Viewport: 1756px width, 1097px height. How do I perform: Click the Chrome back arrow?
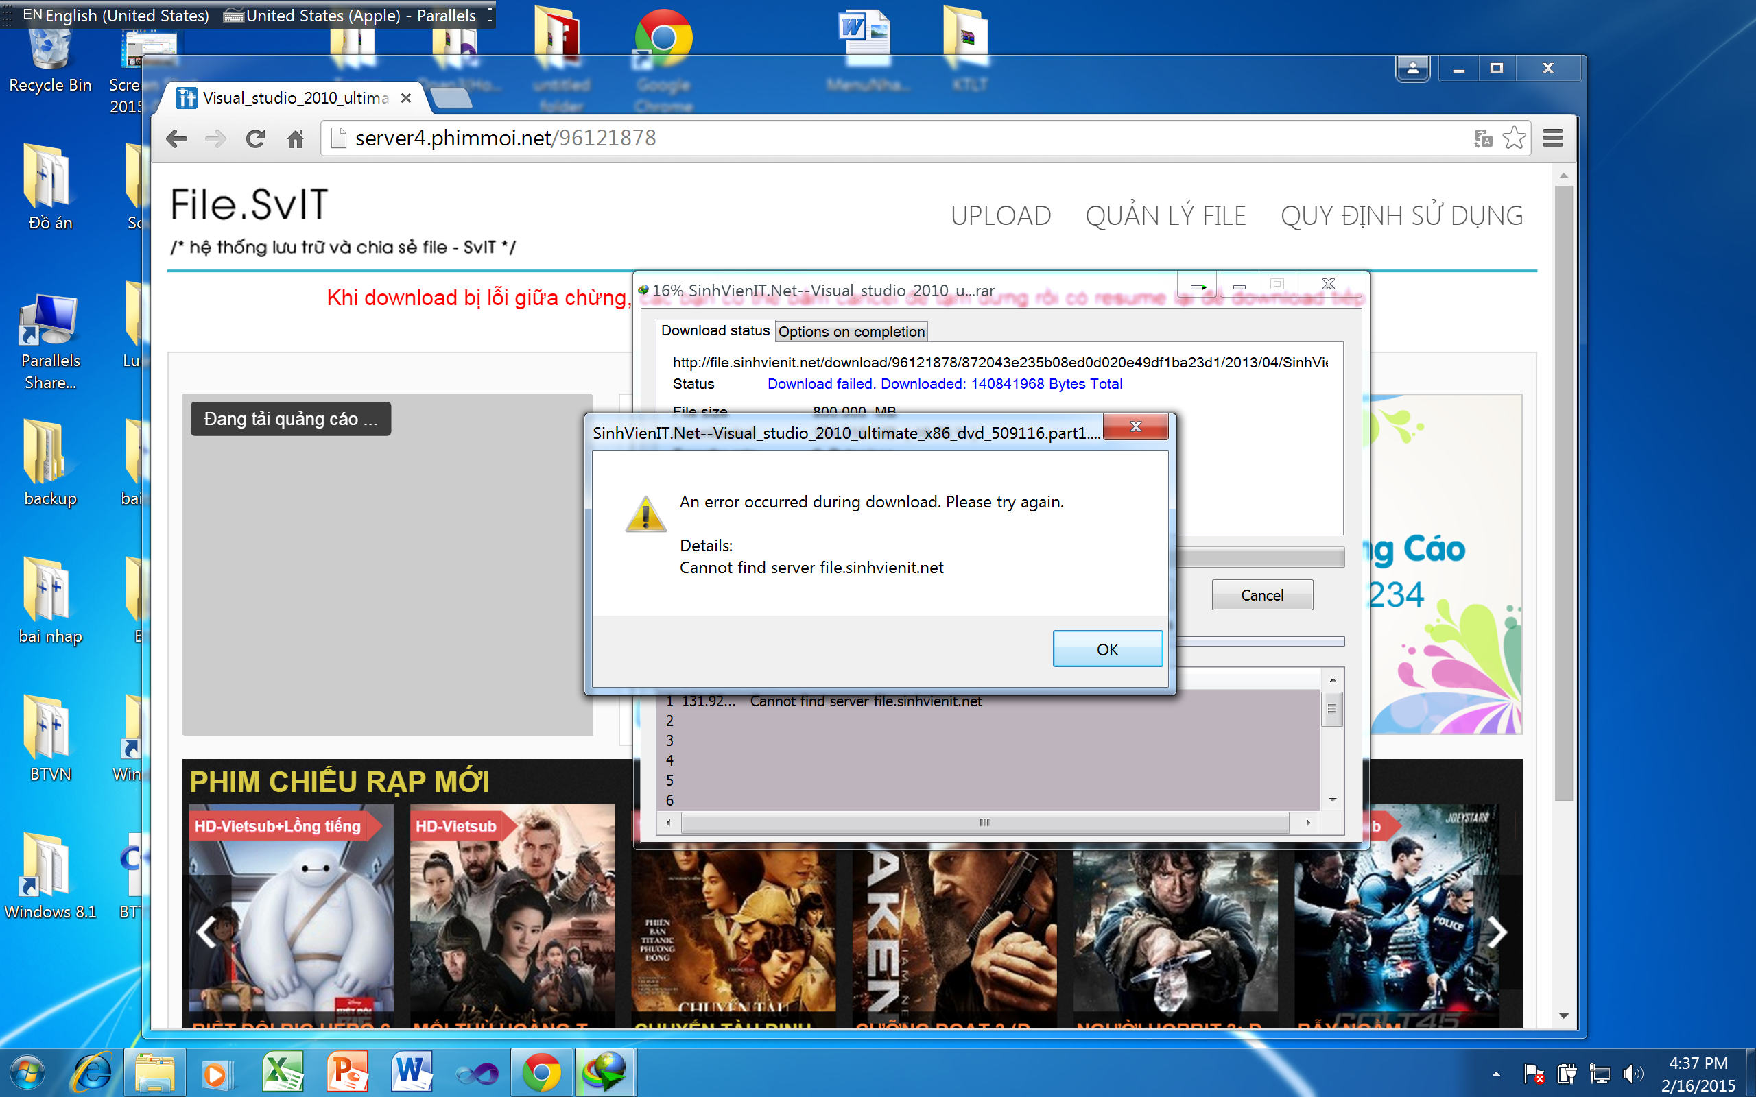coord(176,138)
